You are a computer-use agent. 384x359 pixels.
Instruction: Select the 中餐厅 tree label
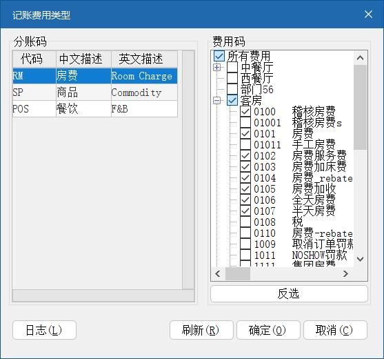pos(257,67)
